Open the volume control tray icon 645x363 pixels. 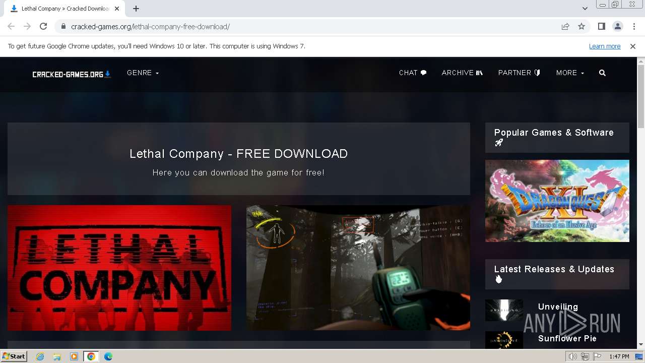click(x=573, y=356)
